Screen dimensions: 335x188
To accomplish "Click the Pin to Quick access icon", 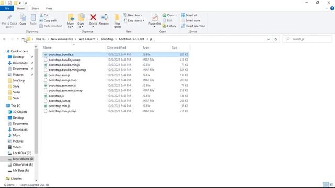I will click(x=9, y=17).
